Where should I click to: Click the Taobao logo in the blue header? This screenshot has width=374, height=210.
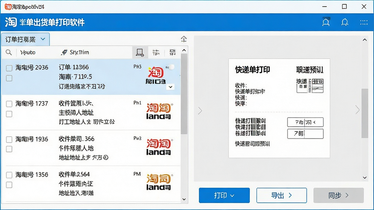pyautogui.click(x=11, y=22)
